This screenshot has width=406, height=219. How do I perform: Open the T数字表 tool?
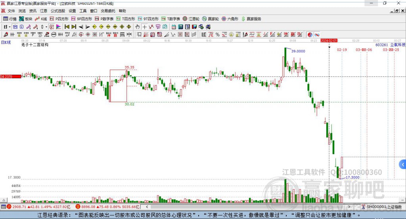click(x=170, y=19)
